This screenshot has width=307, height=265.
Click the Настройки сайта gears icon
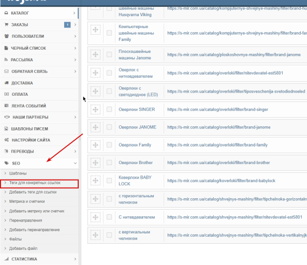tap(7, 140)
